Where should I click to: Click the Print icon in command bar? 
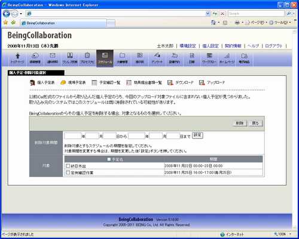coord(237,23)
